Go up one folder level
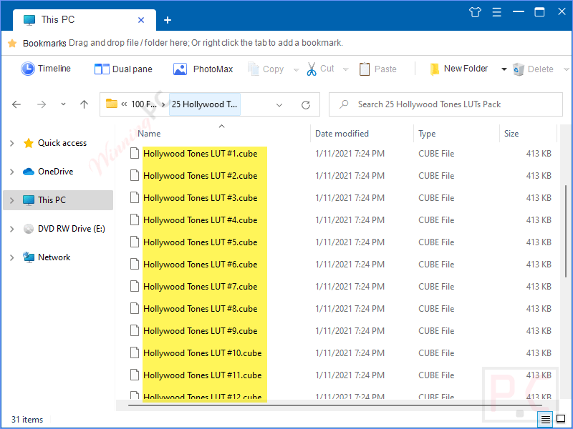Viewport: 573px width, 429px height. click(x=84, y=104)
